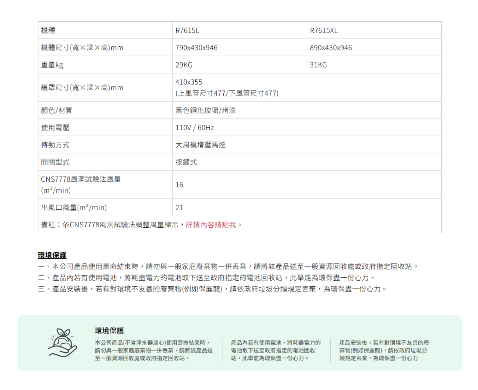This screenshot has width=478, height=390.
Task: Click the 重量kg row label
Action: click(52, 65)
